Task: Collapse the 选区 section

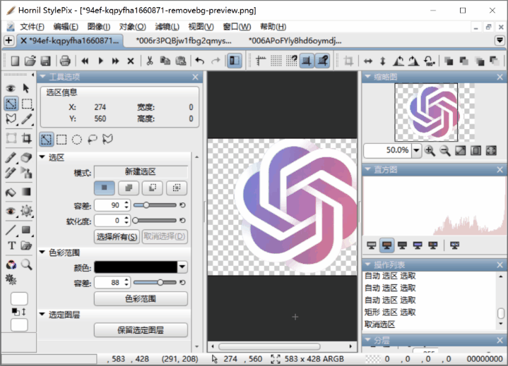Action: [42, 157]
